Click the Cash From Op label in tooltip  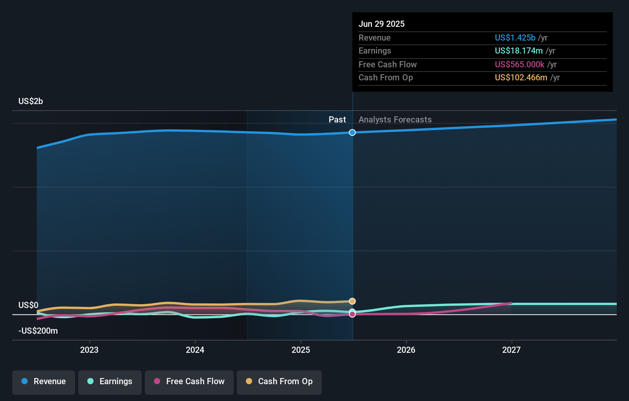386,77
